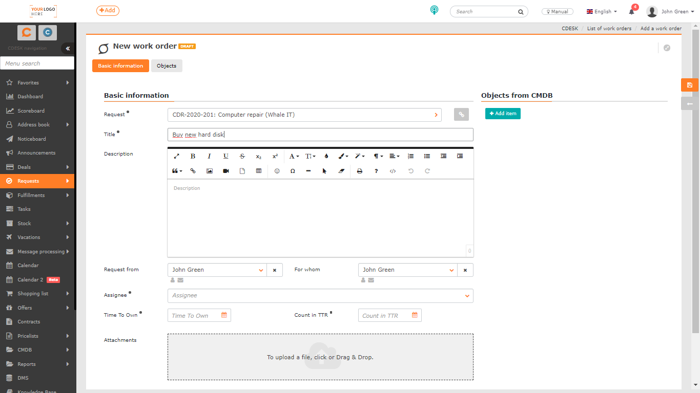Viewport: 700px width, 393px height.
Task: Expand the Favorites menu item
Action: (x=37, y=82)
